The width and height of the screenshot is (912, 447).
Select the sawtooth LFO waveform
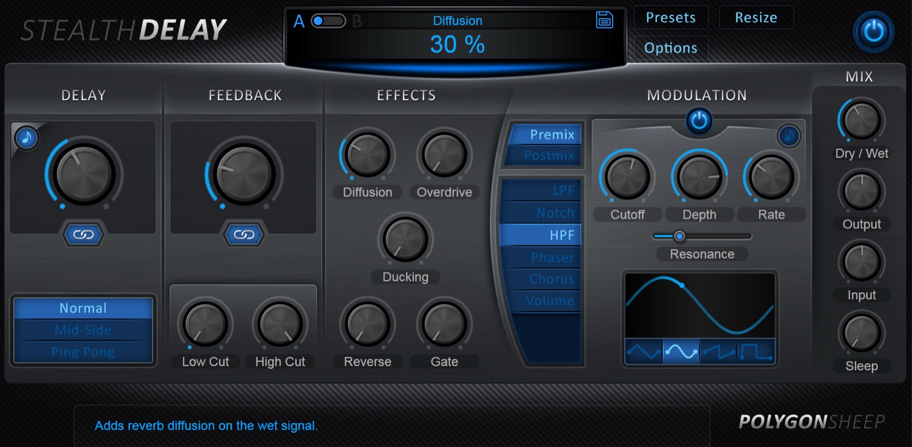pyautogui.click(x=718, y=352)
